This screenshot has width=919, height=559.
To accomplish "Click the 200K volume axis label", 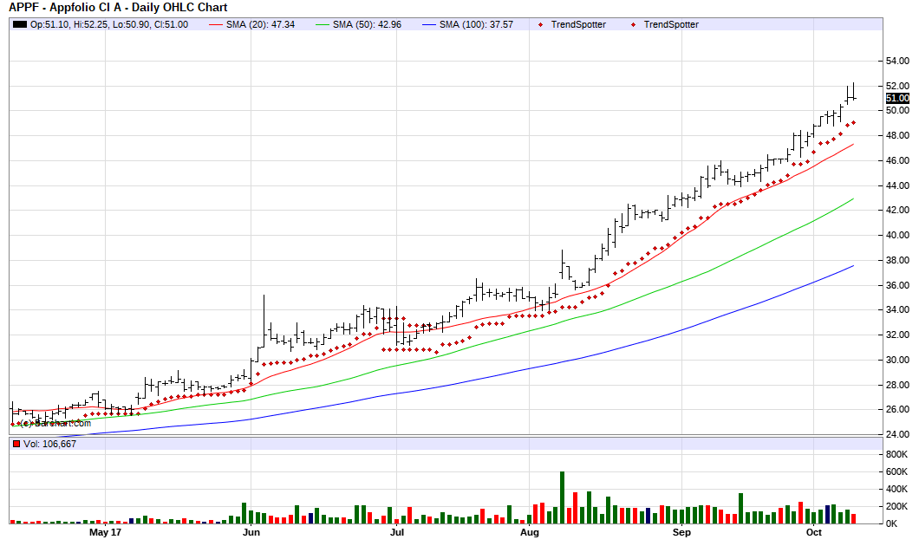I will (896, 506).
